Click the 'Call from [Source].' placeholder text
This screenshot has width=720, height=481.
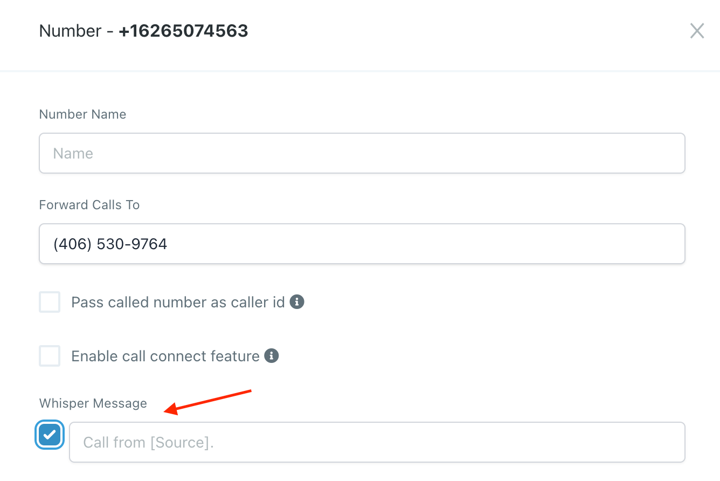(148, 442)
